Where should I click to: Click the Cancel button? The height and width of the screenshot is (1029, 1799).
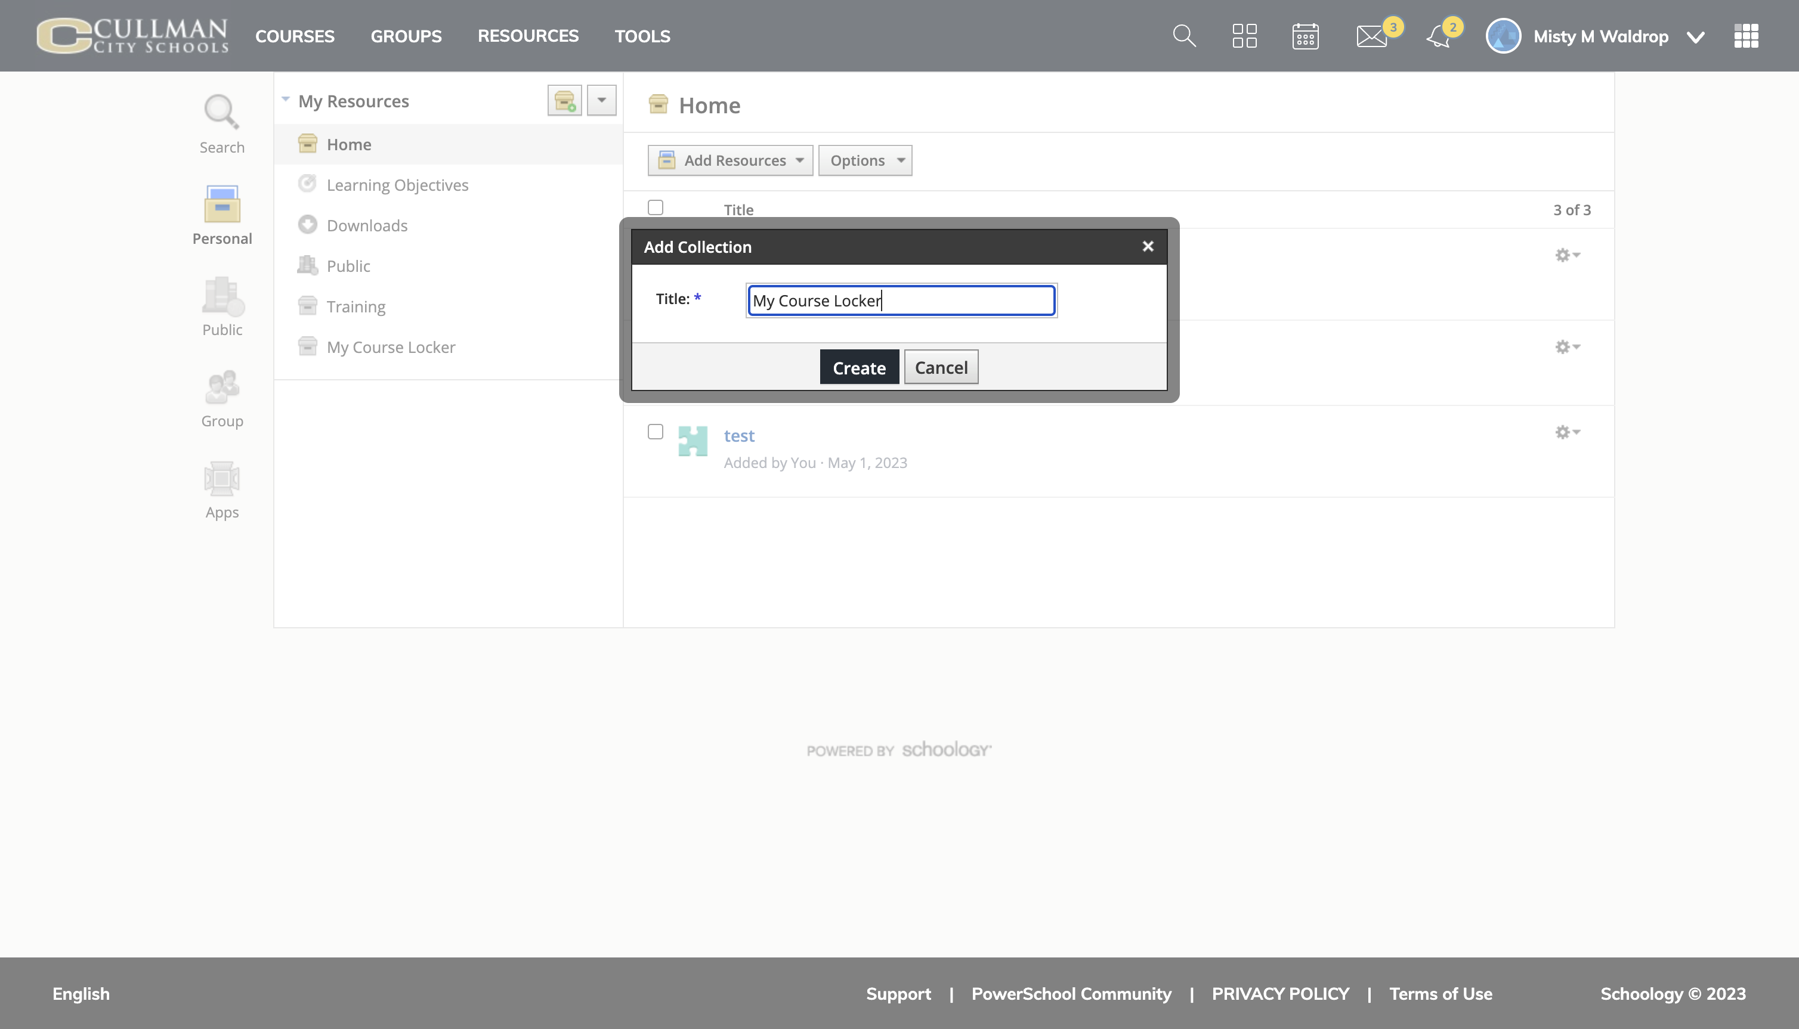tap(941, 367)
